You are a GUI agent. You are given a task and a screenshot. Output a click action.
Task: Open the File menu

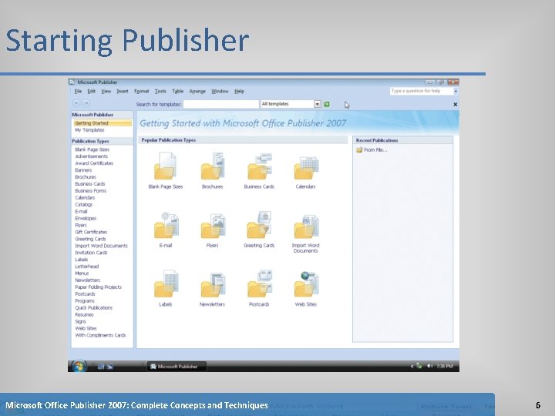pyautogui.click(x=78, y=91)
